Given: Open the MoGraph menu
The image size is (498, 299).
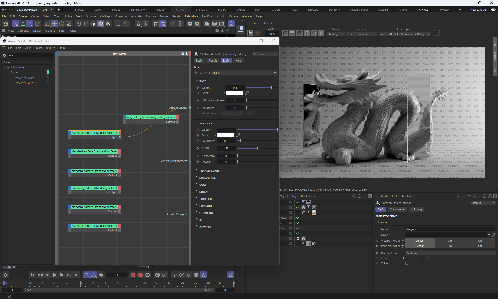Looking at the screenshot, I should click(105, 16).
